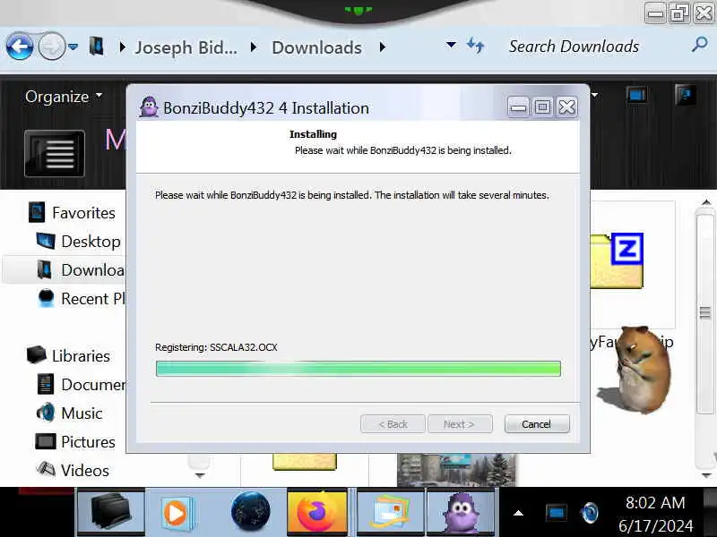Click the navigation pane scroll-down arrow
The width and height of the screenshot is (717, 537).
tap(199, 475)
